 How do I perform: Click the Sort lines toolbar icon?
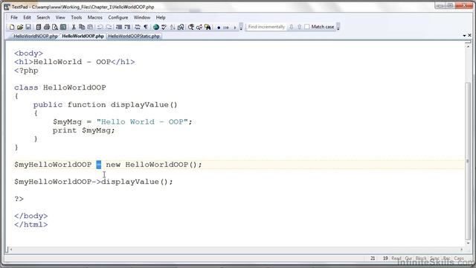(x=173, y=27)
